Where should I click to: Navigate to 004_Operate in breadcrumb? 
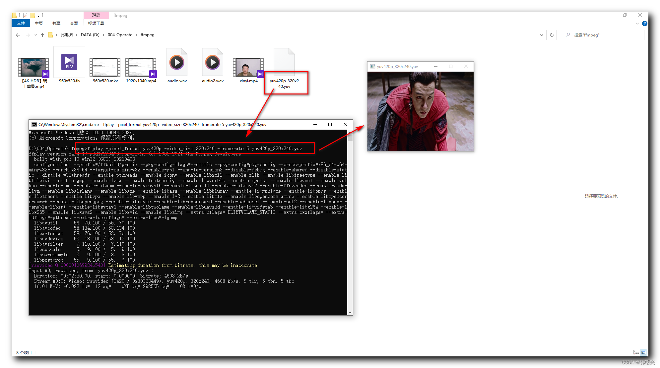(x=120, y=35)
